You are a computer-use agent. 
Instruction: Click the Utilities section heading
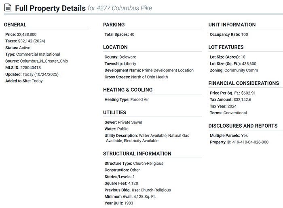114,112
